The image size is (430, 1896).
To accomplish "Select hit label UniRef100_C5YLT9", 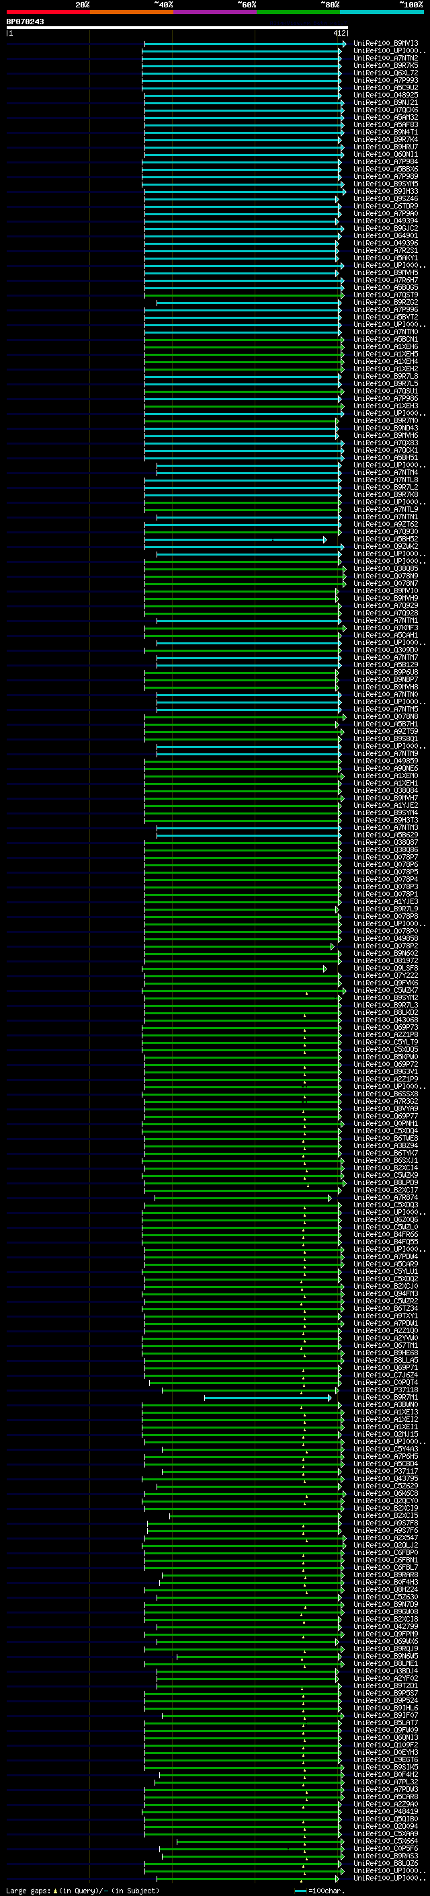I will 386,1042.
